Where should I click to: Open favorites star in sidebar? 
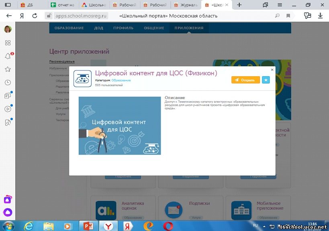point(8,69)
